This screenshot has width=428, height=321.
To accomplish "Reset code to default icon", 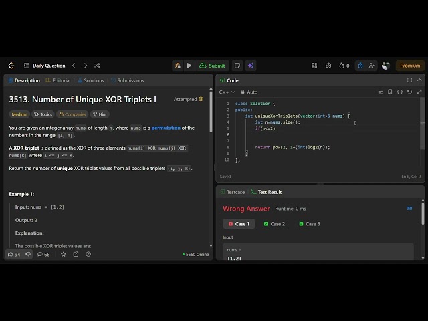I will pos(410,92).
